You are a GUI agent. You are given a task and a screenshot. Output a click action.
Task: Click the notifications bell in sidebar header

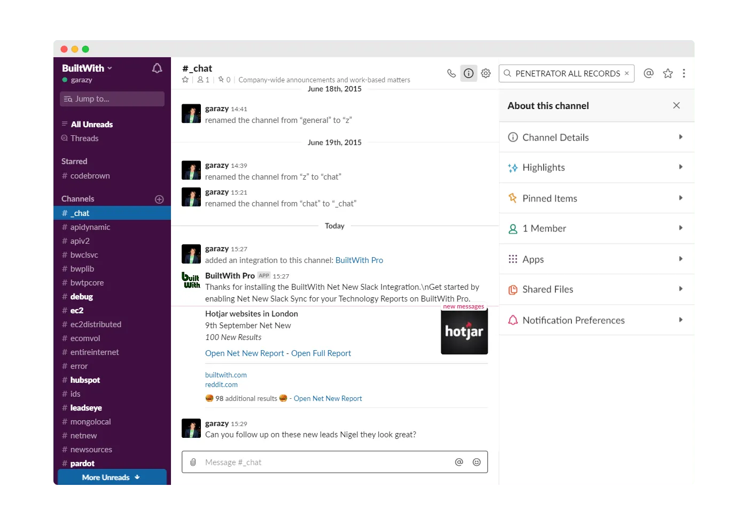157,68
